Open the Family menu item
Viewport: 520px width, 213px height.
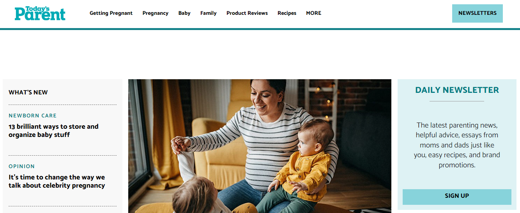point(209,13)
